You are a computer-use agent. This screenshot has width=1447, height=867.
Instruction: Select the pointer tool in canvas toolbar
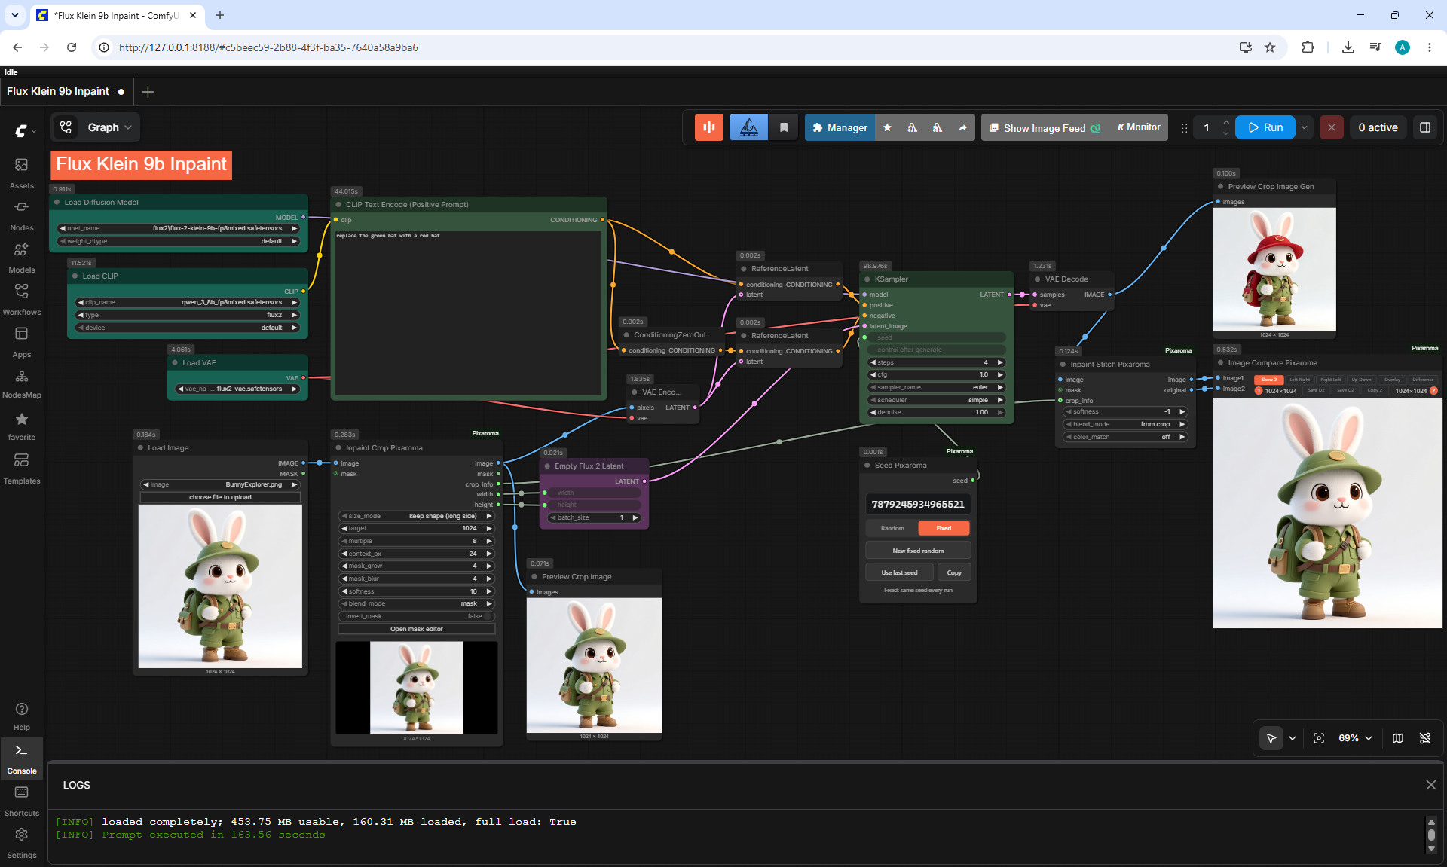pyautogui.click(x=1271, y=738)
